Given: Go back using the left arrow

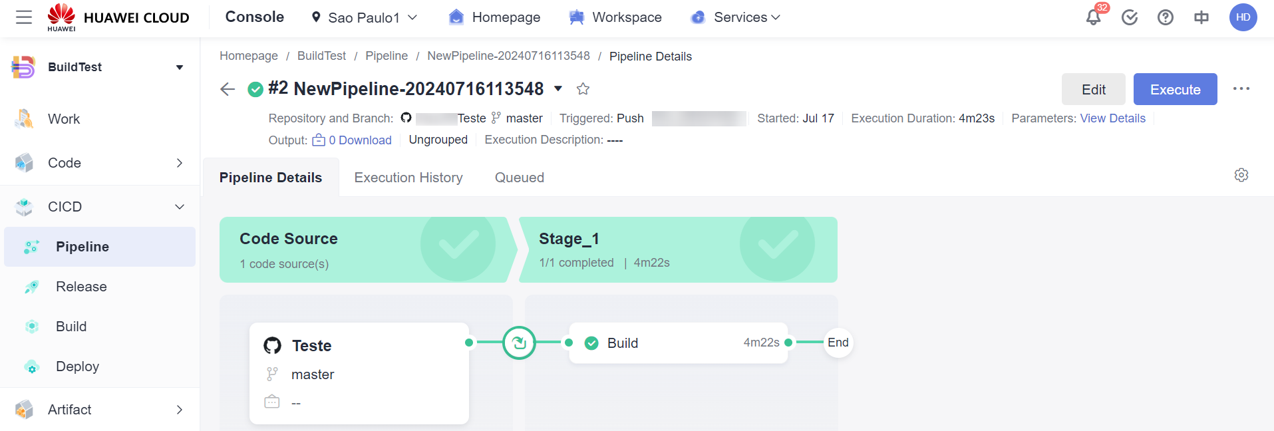Looking at the screenshot, I should (x=228, y=89).
